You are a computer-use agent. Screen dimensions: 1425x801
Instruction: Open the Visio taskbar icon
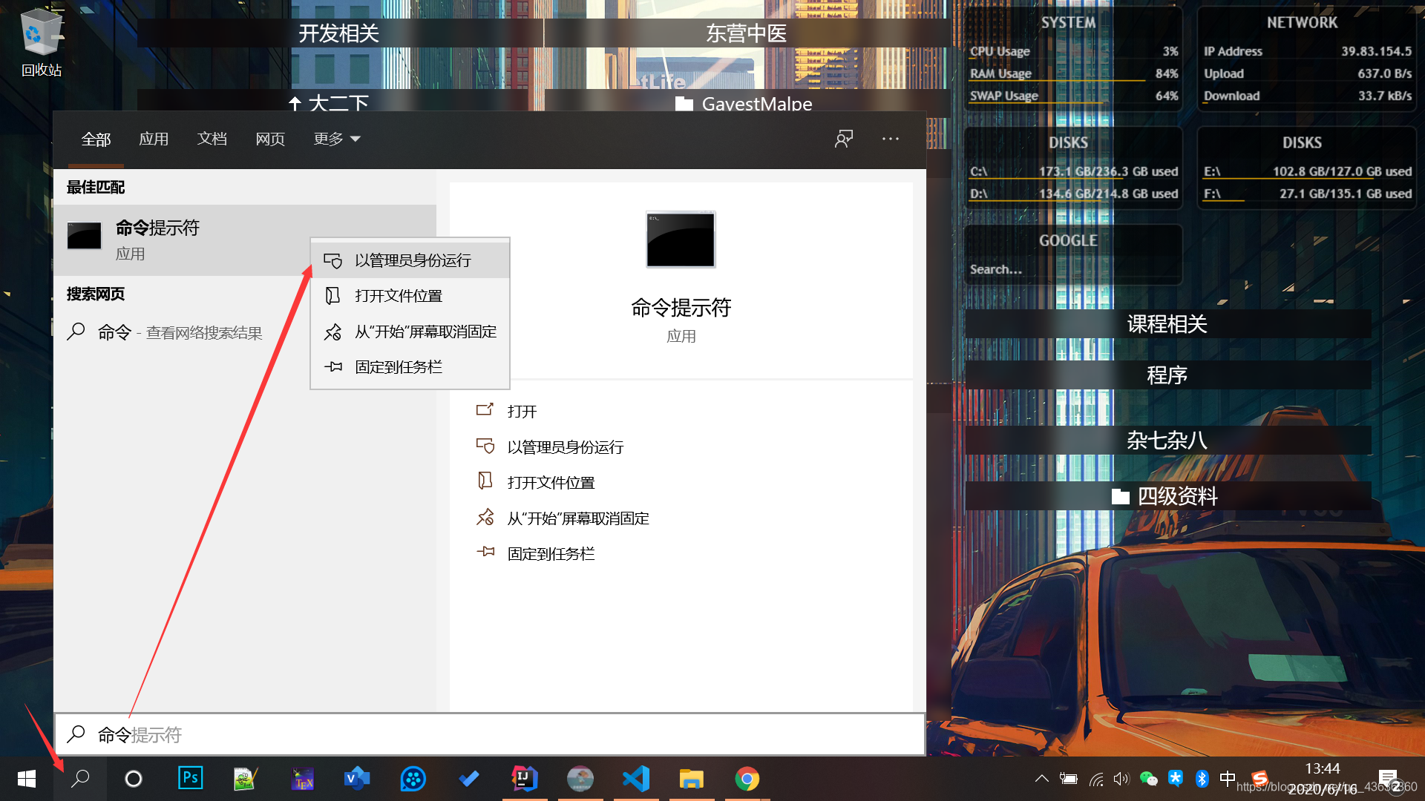point(357,779)
